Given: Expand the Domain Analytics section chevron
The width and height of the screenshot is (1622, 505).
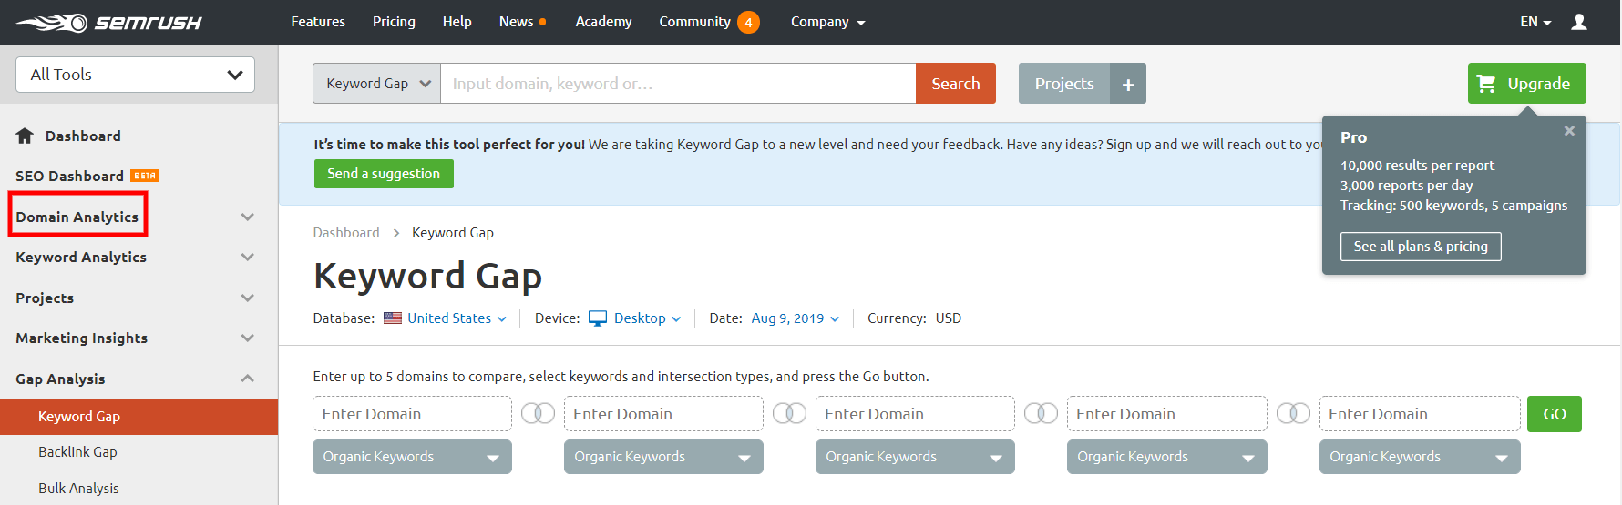Looking at the screenshot, I should (247, 217).
